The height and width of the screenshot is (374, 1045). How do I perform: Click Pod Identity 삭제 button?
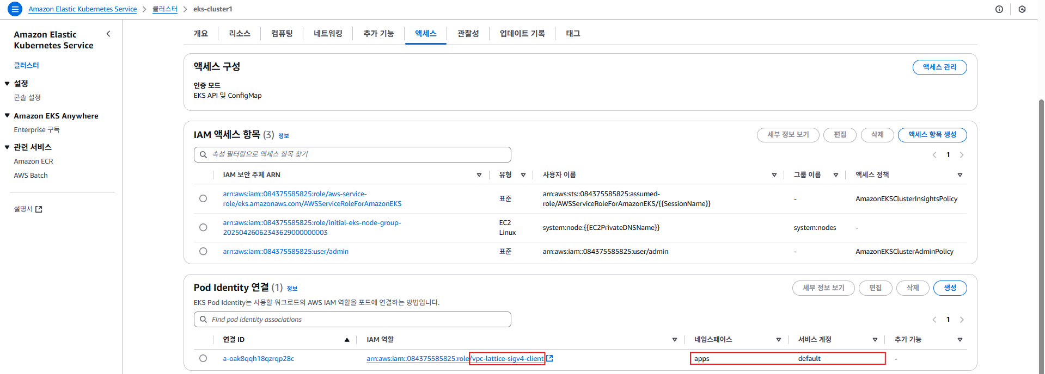(913, 288)
